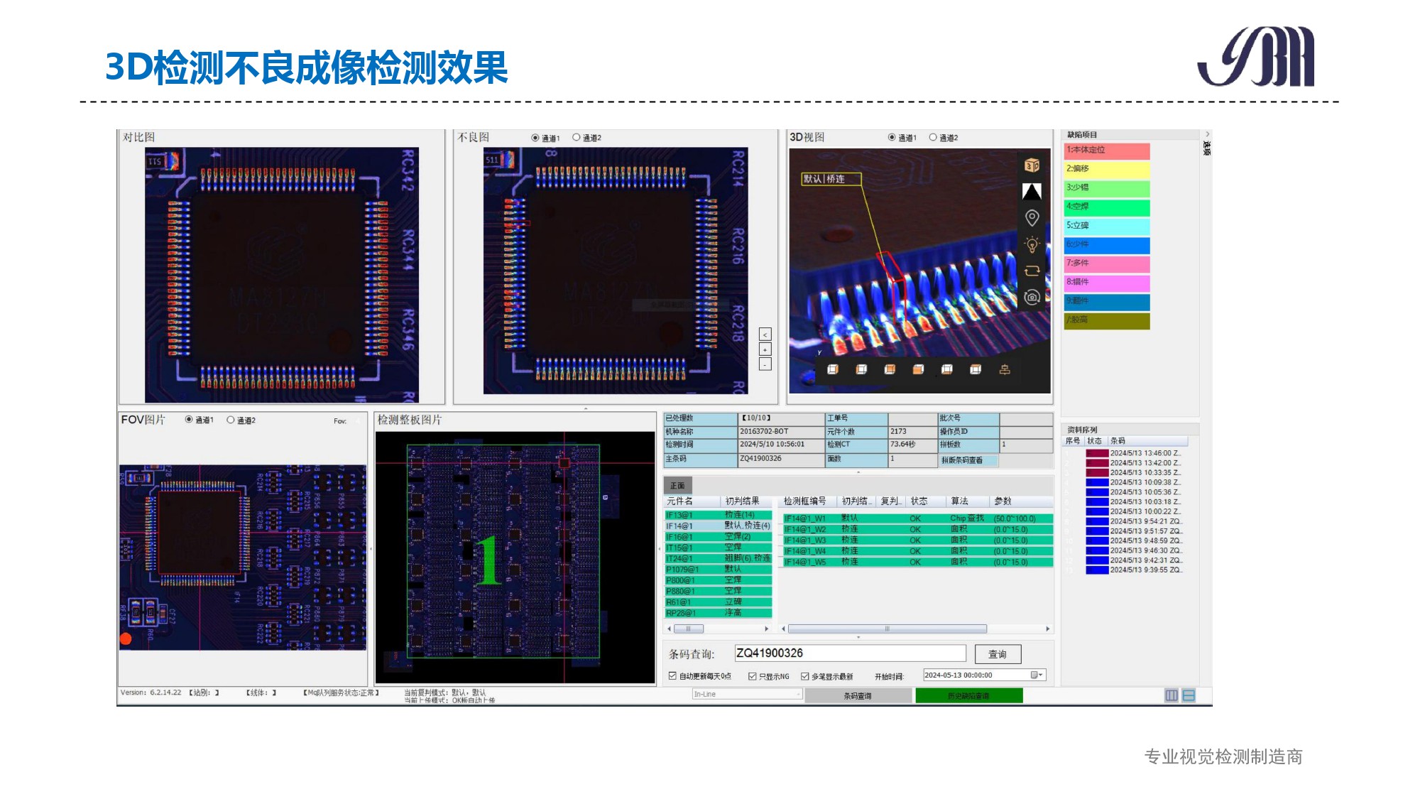Click the black-white triangle height map icon
The image size is (1420, 799).
coord(1032,191)
